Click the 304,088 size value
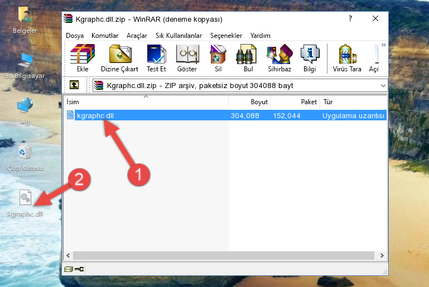This screenshot has width=429, height=287. click(245, 115)
